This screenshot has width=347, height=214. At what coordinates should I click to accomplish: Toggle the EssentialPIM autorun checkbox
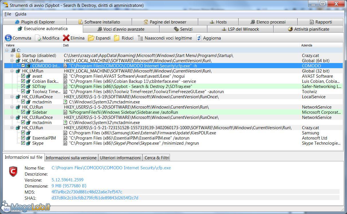[x=23, y=138]
